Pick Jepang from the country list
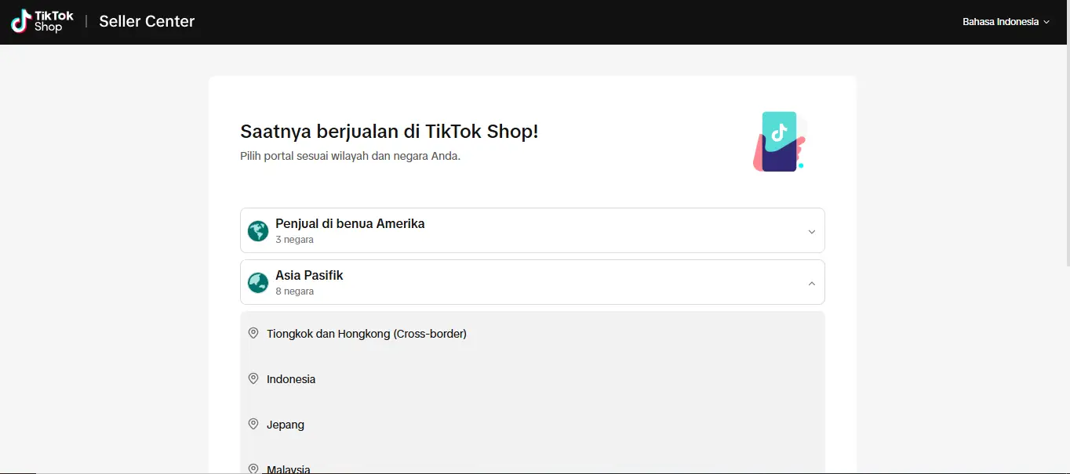Image resolution: width=1070 pixels, height=474 pixels. pos(286,425)
